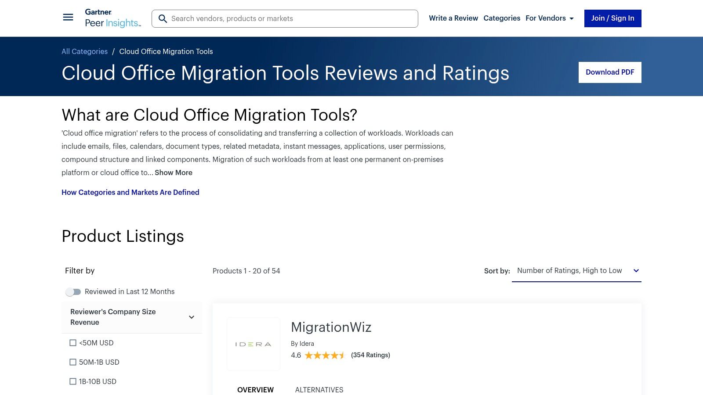Click the IDERA vendor logo
The height and width of the screenshot is (395, 703).
pyautogui.click(x=253, y=344)
